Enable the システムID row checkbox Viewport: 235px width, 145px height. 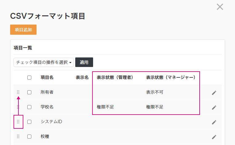pyautogui.click(x=29, y=122)
